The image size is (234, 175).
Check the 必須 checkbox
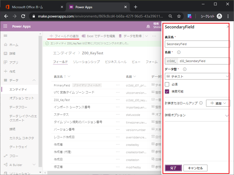[167, 84]
